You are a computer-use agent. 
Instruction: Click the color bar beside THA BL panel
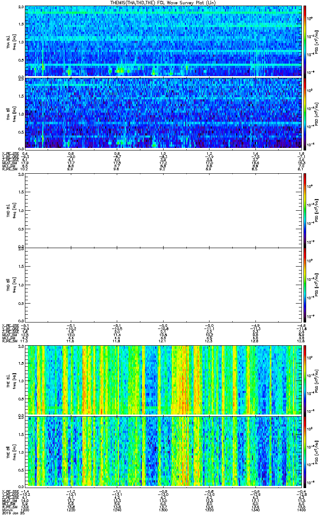(x=305, y=41)
